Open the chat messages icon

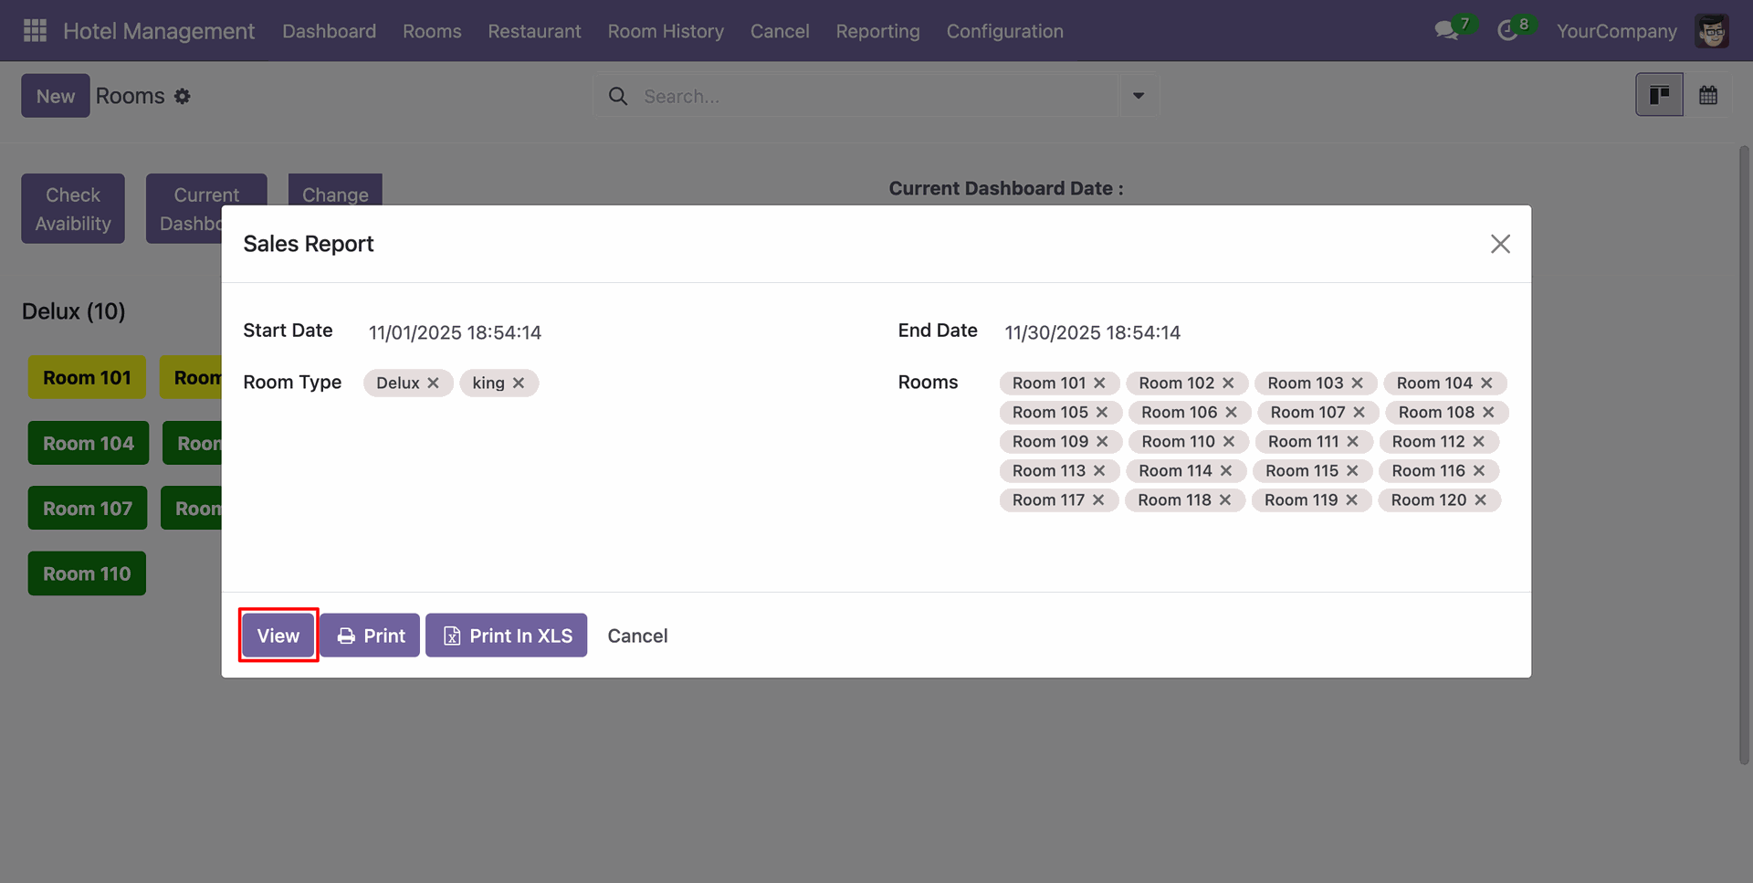coord(1445,31)
